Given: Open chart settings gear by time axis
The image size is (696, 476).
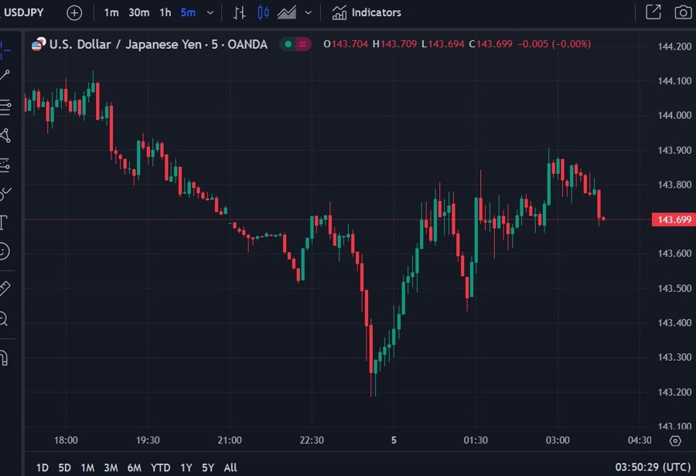Looking at the screenshot, I should [x=675, y=441].
